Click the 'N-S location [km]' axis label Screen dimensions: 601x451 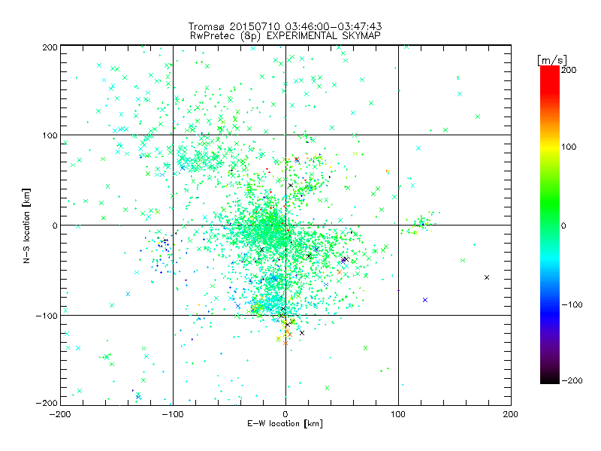point(26,225)
